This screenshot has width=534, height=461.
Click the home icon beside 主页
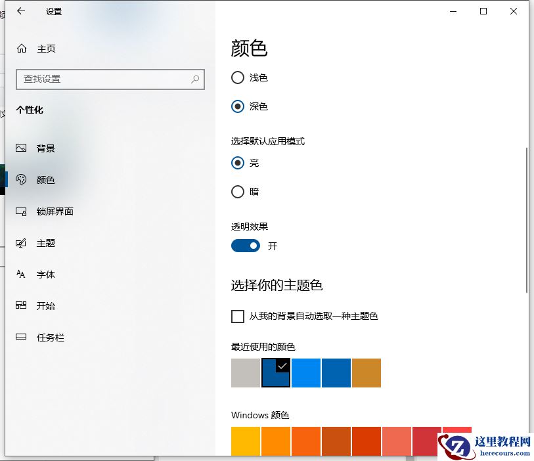pyautogui.click(x=22, y=48)
